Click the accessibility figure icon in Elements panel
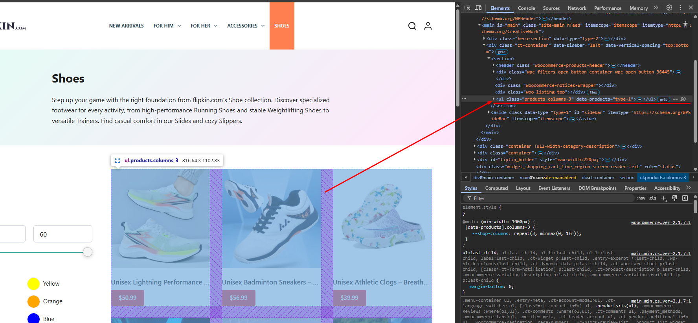 [685, 25]
